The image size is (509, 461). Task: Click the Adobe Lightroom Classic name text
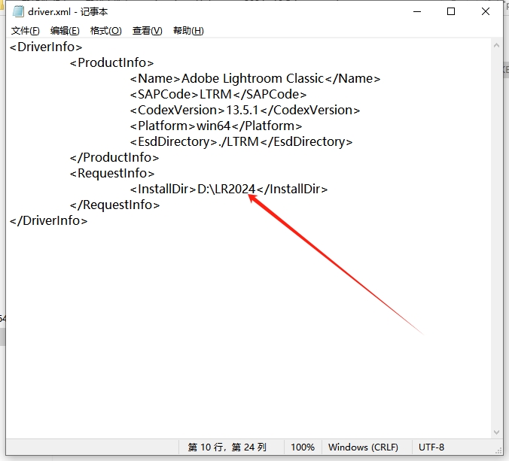point(252,79)
